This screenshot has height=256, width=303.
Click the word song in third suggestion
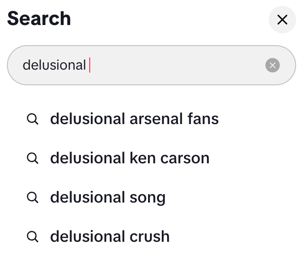click(x=148, y=198)
